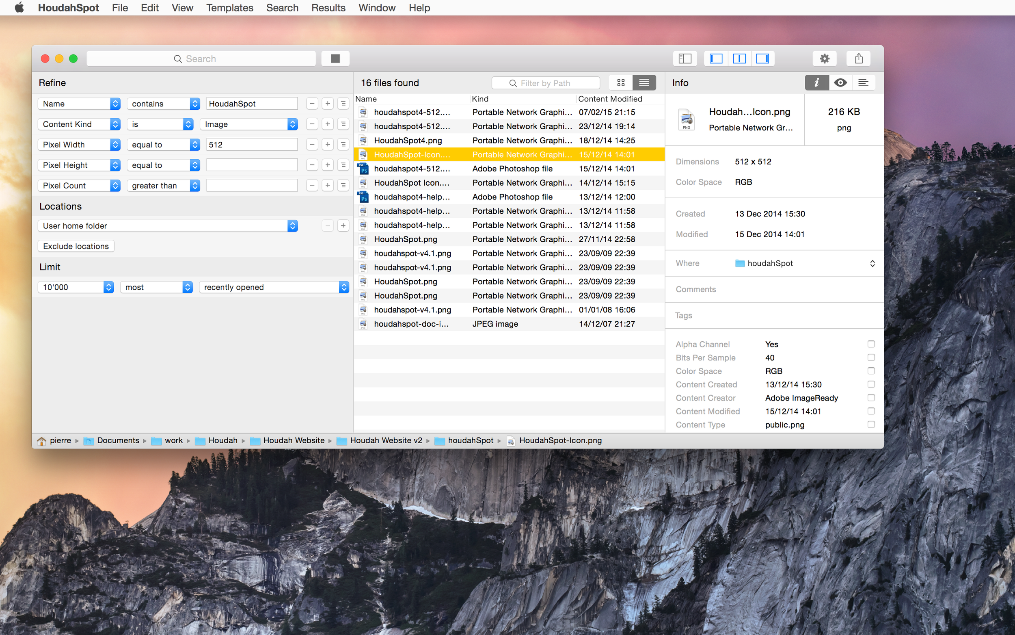Open the 10'000 limit dropdown
Image resolution: width=1015 pixels, height=635 pixels.
click(x=76, y=287)
